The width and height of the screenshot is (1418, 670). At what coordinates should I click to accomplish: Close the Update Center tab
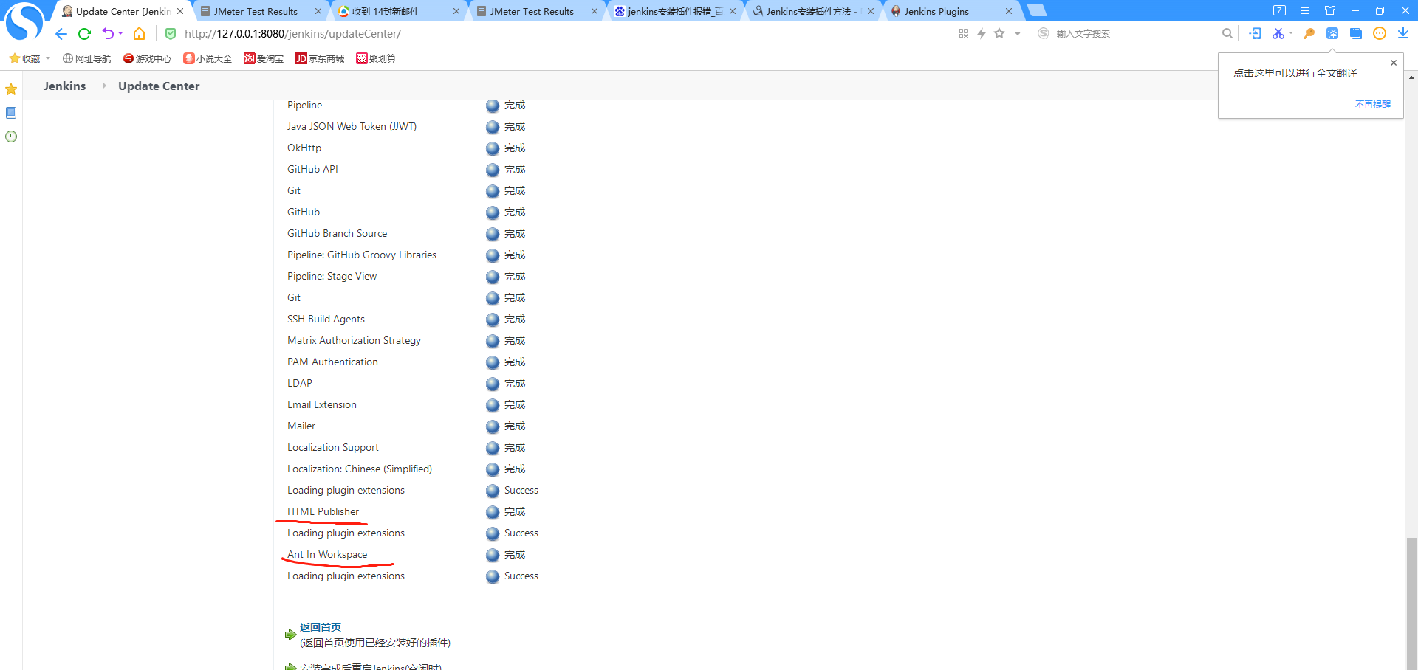point(180,11)
